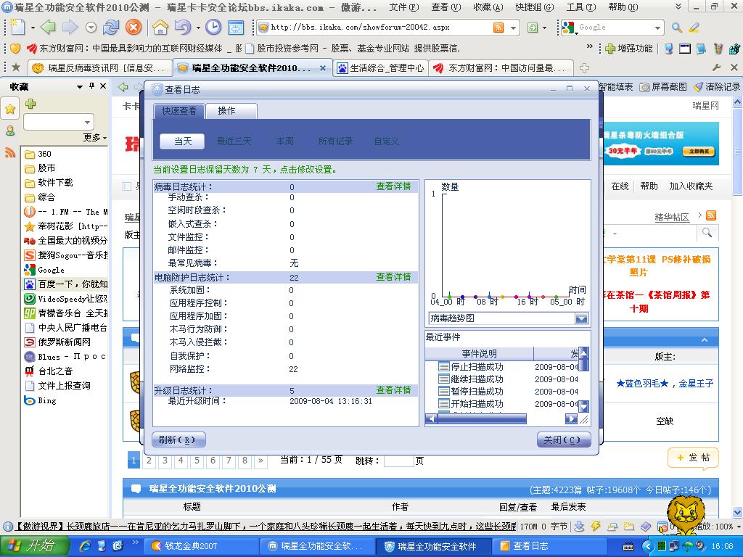
Task: Click the browser page vertical scrollbar down arrow
Action: pos(737,512)
